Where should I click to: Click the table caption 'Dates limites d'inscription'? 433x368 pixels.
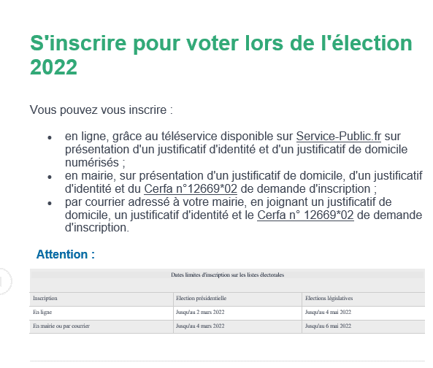pyautogui.click(x=227, y=275)
